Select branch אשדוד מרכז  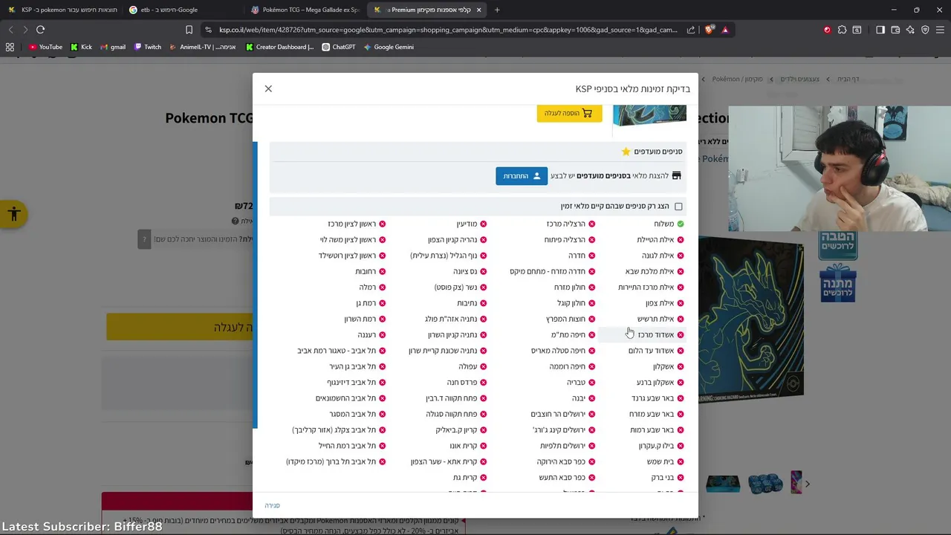pyautogui.click(x=655, y=335)
